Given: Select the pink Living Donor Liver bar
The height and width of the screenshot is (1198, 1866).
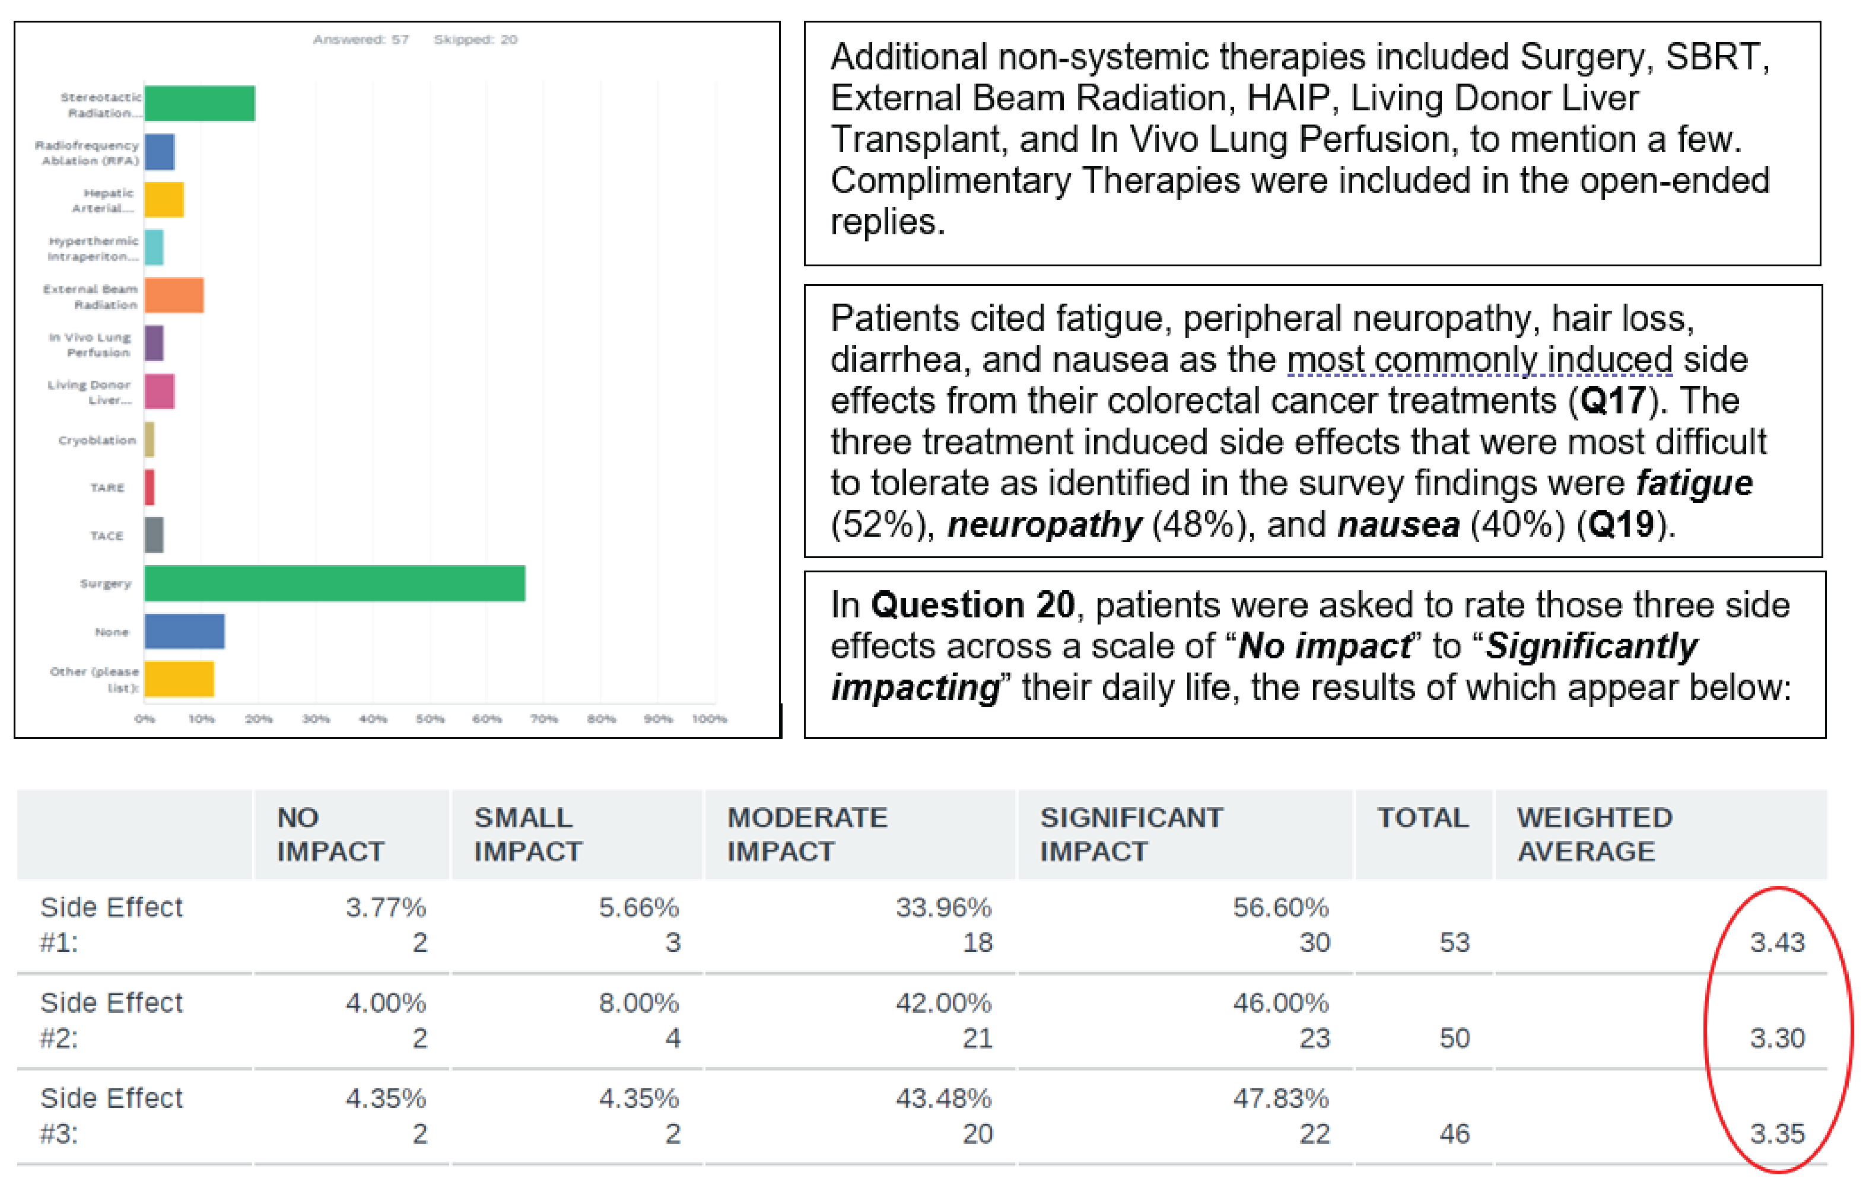Looking at the screenshot, I should click(160, 391).
